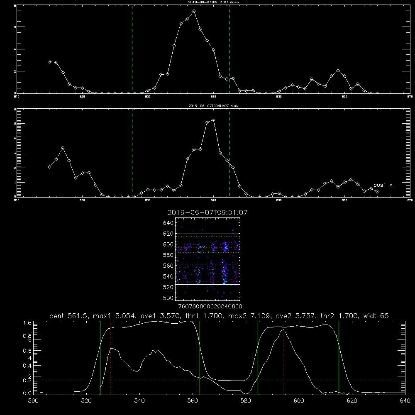This screenshot has width=415, height=415.
Task: Click the 640 label on the image y-axis
Action: click(x=168, y=223)
